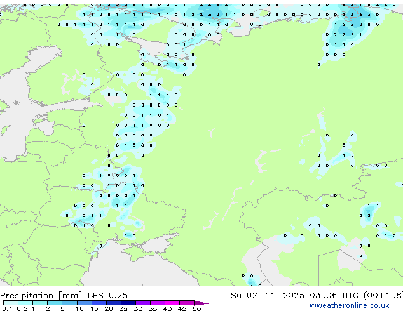This screenshot has width=403, height=311.
Task: Click the '35' legend scale label
Action: pyautogui.click(x=153, y=308)
